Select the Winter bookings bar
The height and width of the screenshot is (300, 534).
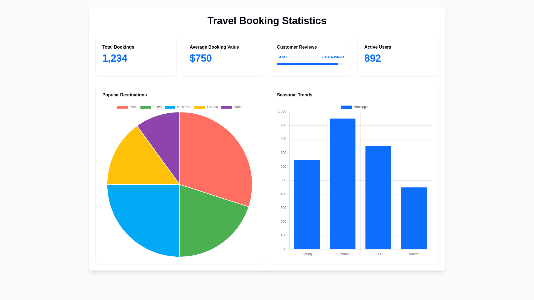pos(414,218)
